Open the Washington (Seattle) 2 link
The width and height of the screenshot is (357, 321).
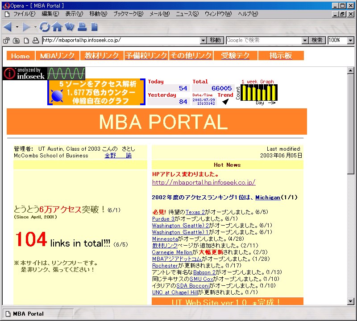click(181, 226)
